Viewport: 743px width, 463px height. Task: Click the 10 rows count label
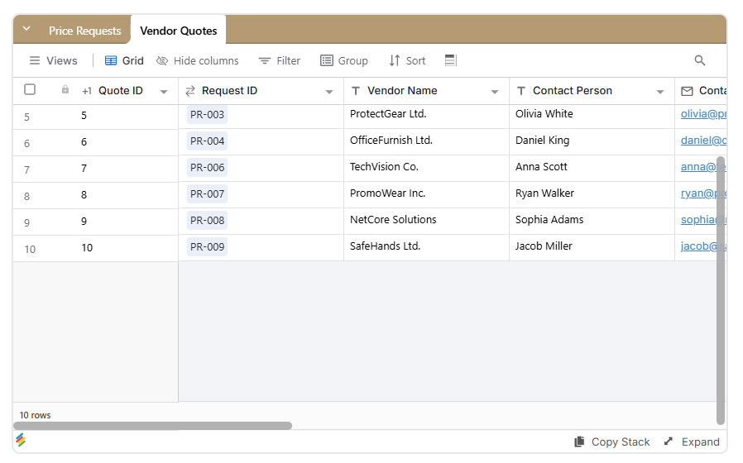35,415
